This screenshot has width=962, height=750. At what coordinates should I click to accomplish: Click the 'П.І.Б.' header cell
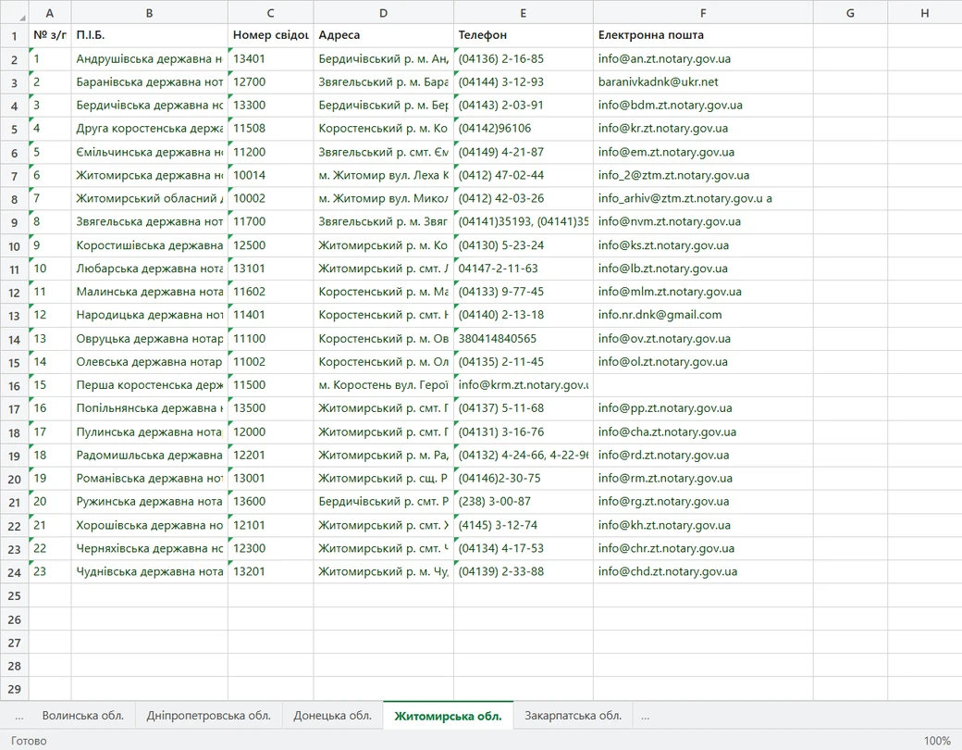tap(149, 35)
